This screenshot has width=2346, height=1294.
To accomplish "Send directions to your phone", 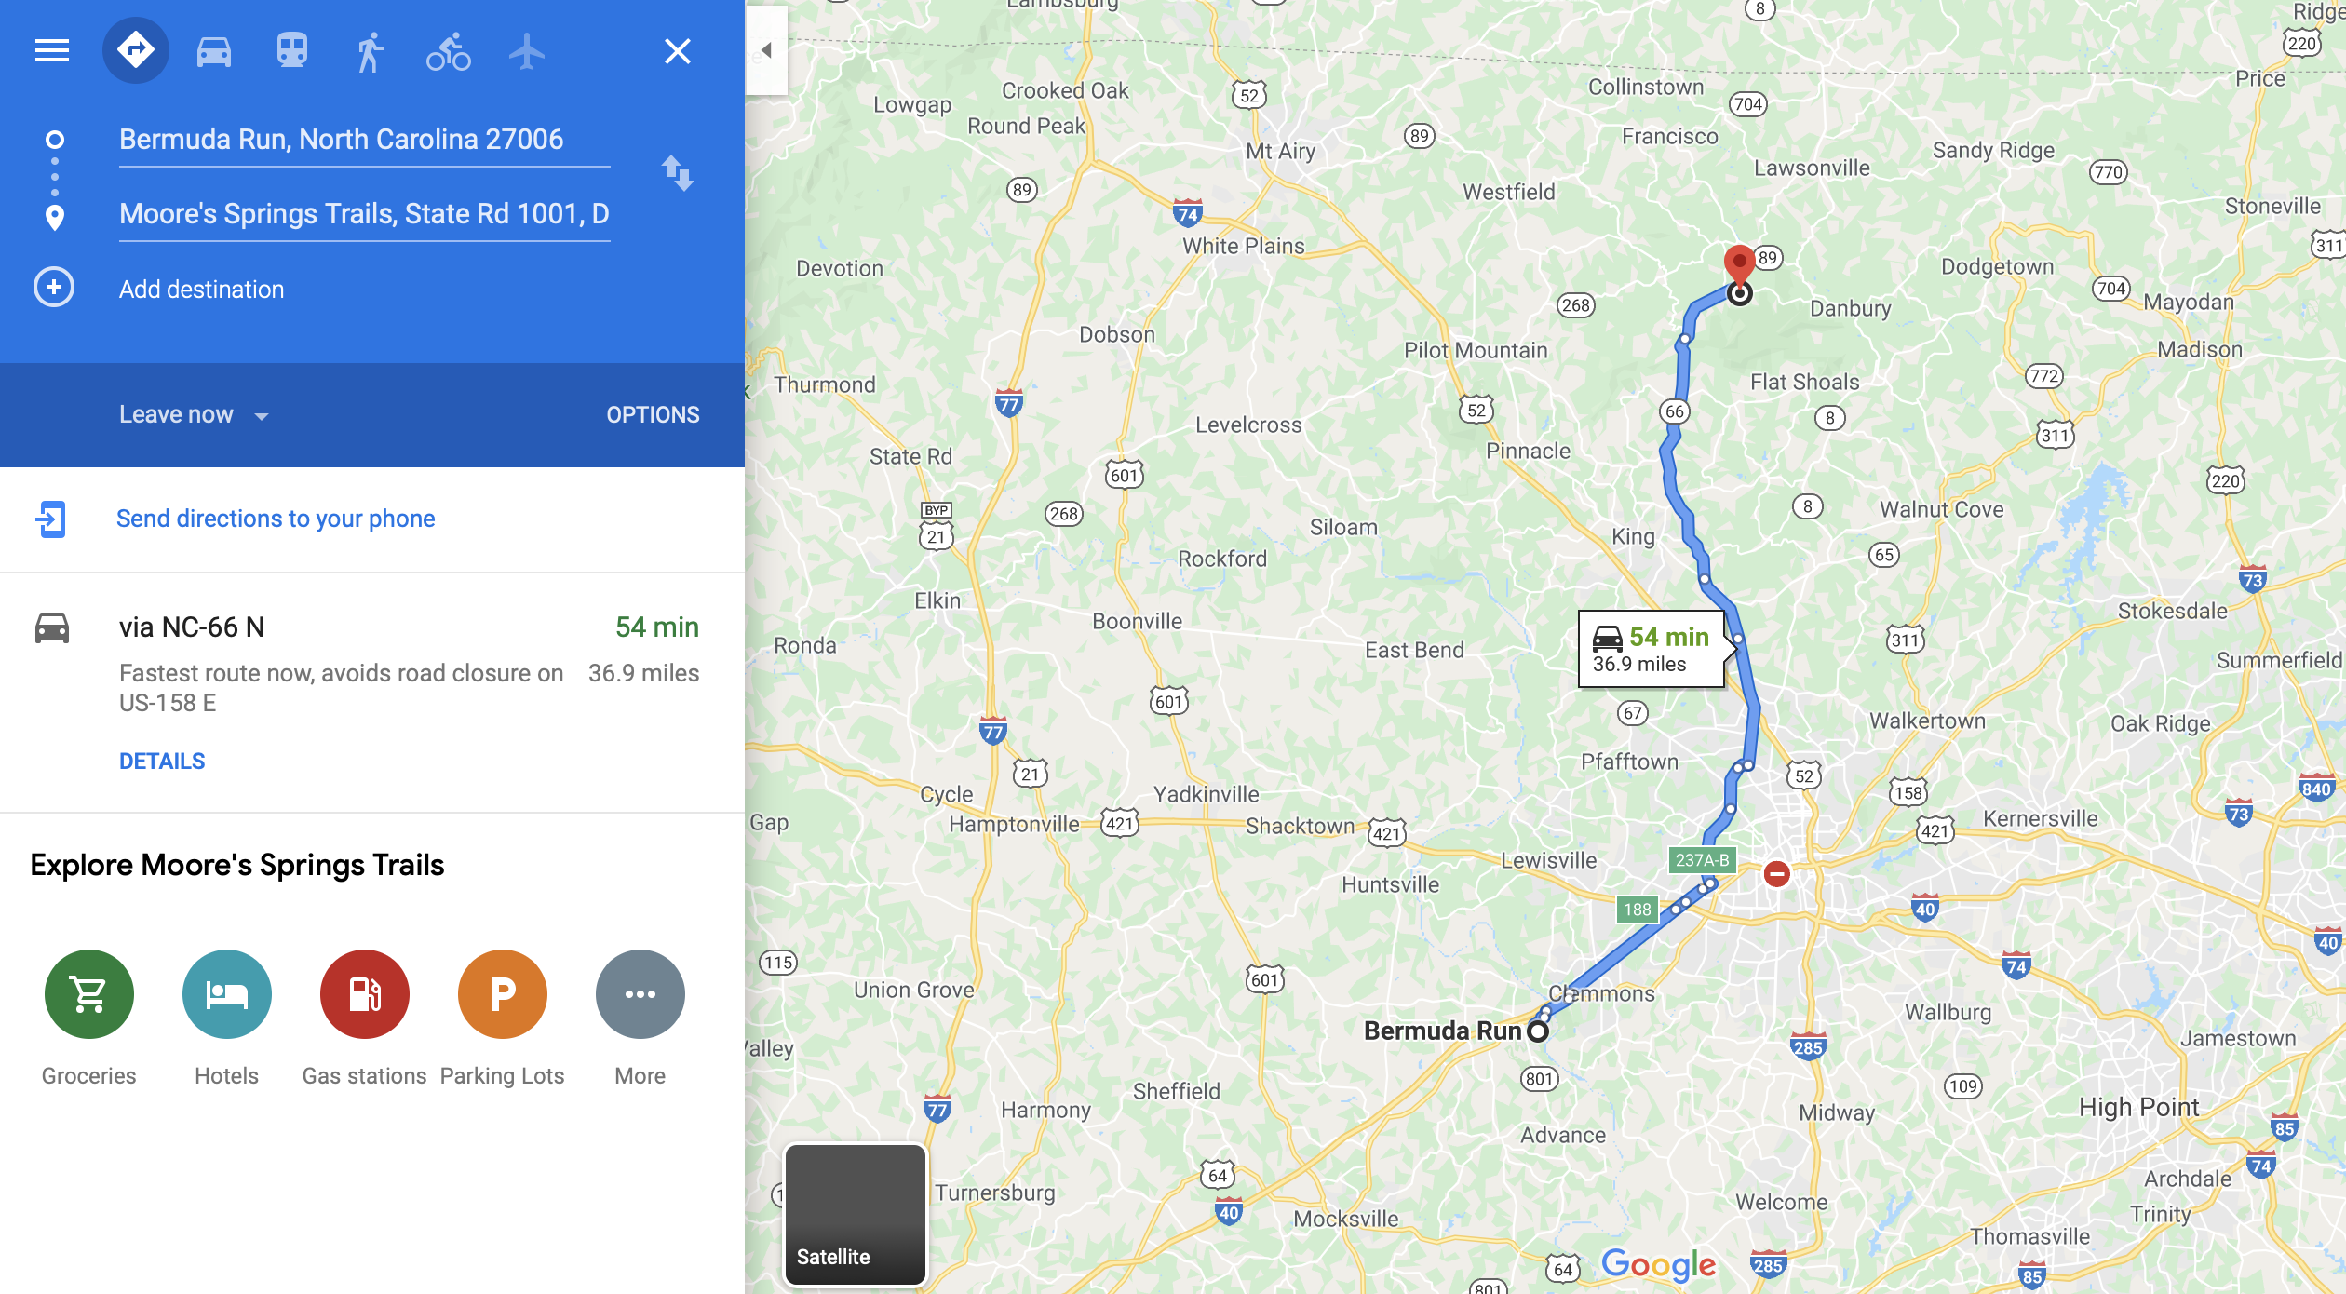I will 276,519.
